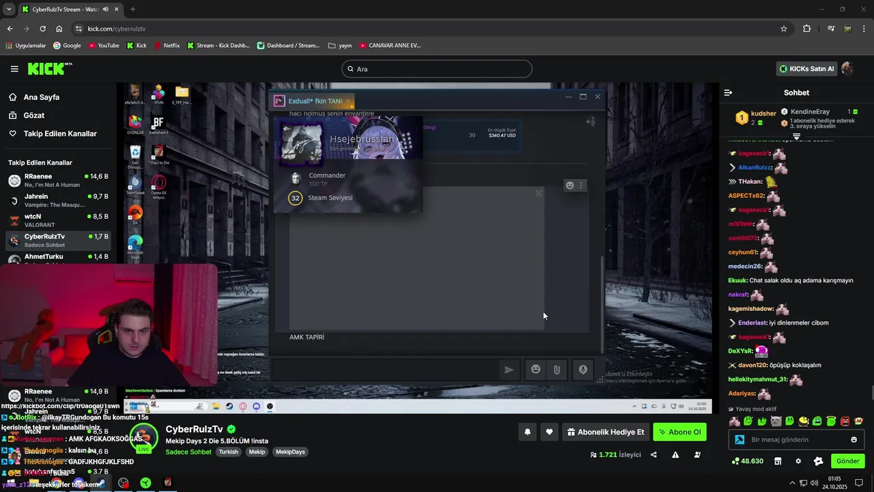Bookmark this page with the star icon

click(784, 29)
